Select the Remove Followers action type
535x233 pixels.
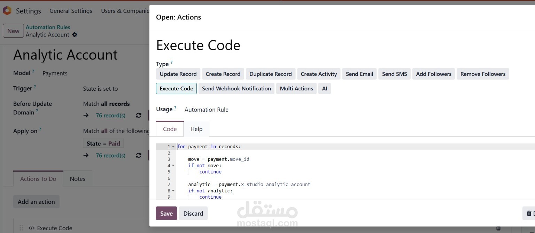483,74
